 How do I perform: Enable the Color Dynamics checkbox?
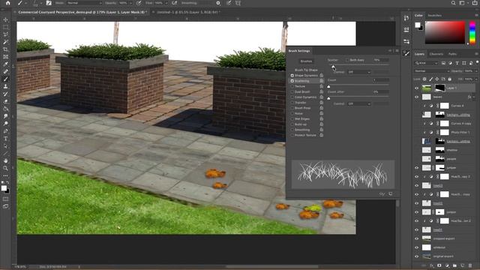[x=292, y=97]
